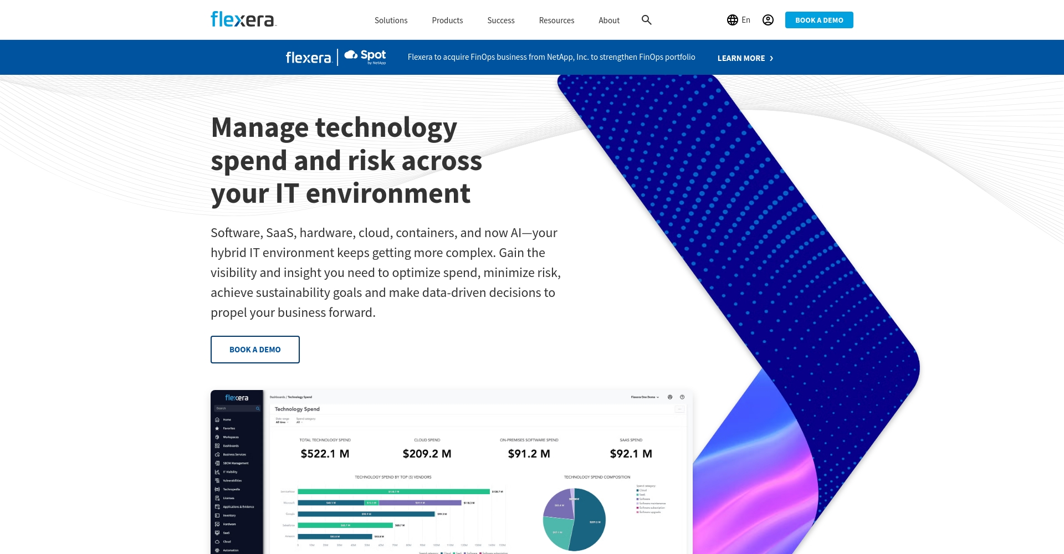Image resolution: width=1064 pixels, height=554 pixels.
Task: Click the dashboard three-dots options button
Action: (x=680, y=409)
